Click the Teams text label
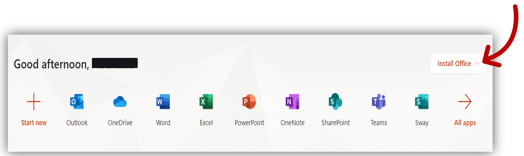 click(x=379, y=123)
